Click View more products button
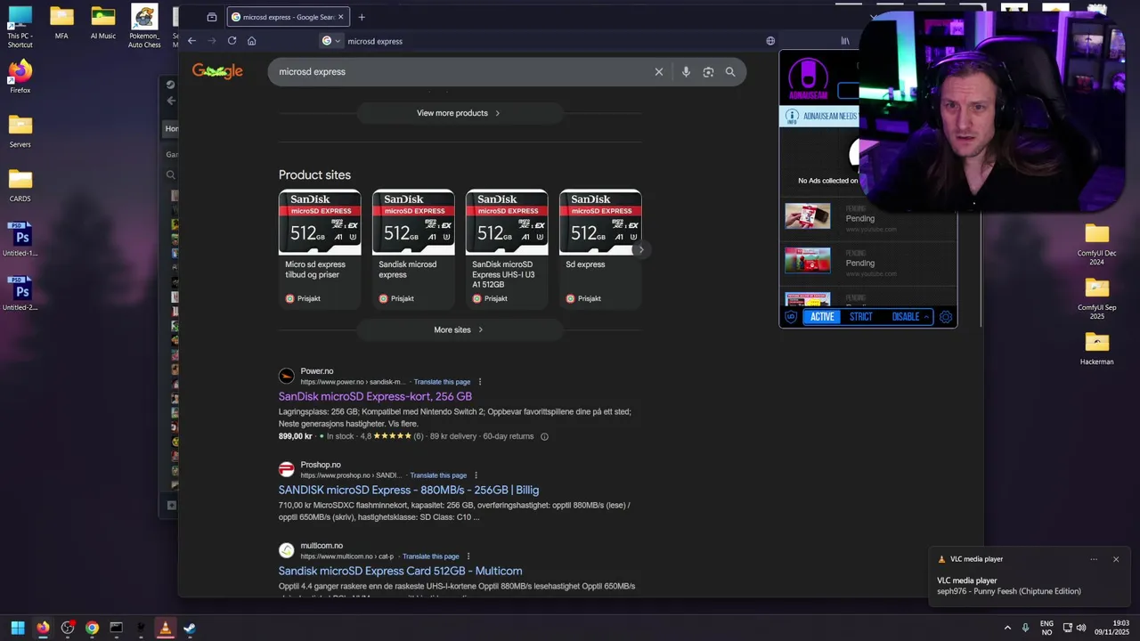This screenshot has height=641, width=1140. (x=460, y=113)
